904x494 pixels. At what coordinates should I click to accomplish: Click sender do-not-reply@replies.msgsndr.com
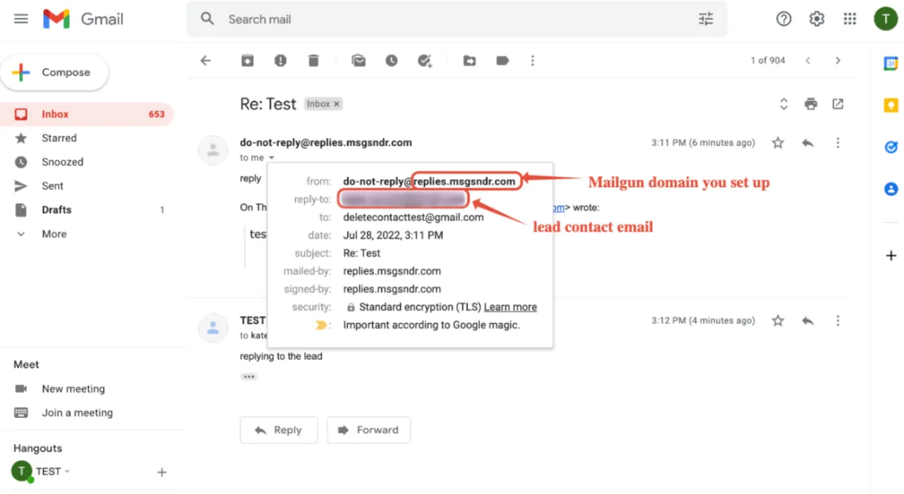(x=326, y=142)
